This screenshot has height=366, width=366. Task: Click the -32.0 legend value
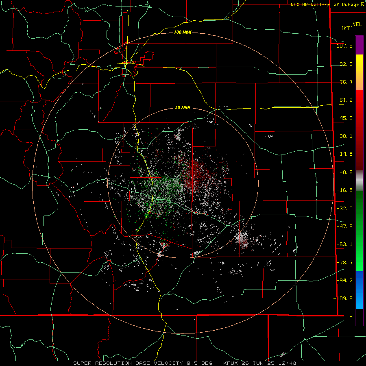[344, 209]
